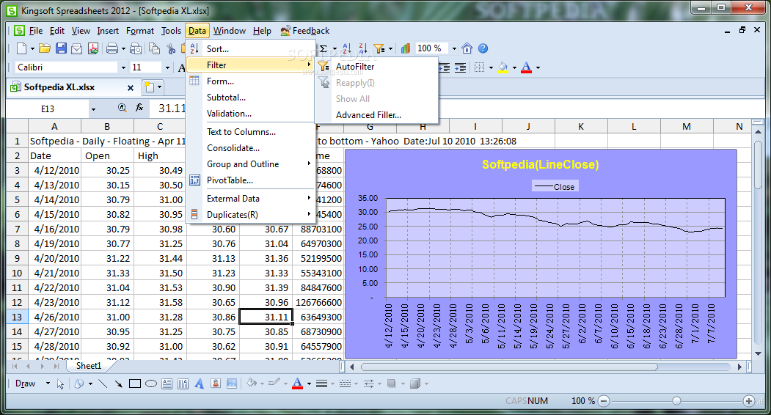This screenshot has width=771, height=415.
Task: Expand Group and Outline submenu
Action: pyautogui.click(x=251, y=164)
